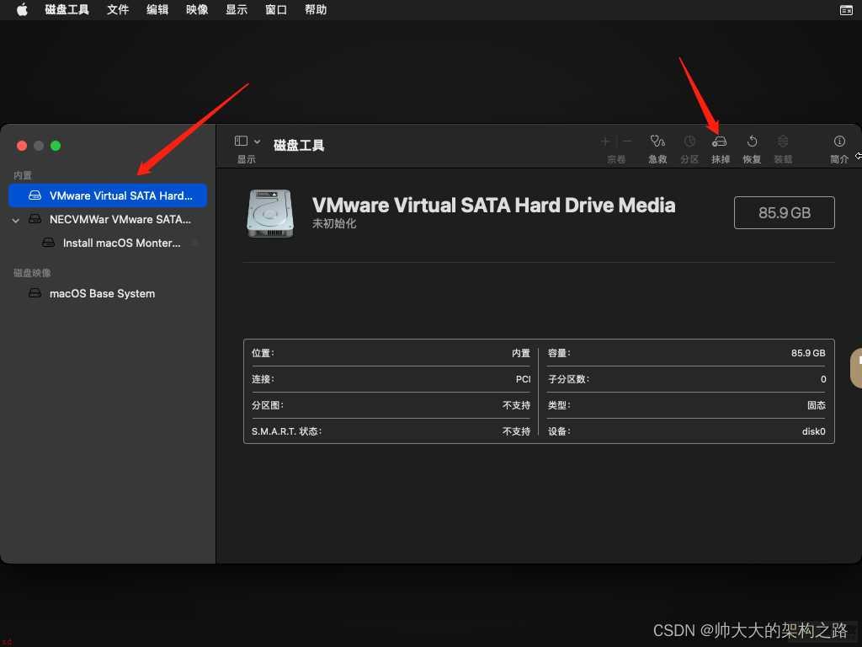Open the Apple menu

(22, 9)
